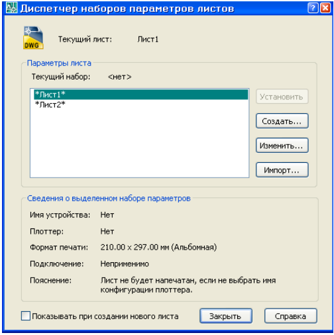Open the Изменить... dialog
This screenshot has height=335, width=334.
click(x=282, y=146)
